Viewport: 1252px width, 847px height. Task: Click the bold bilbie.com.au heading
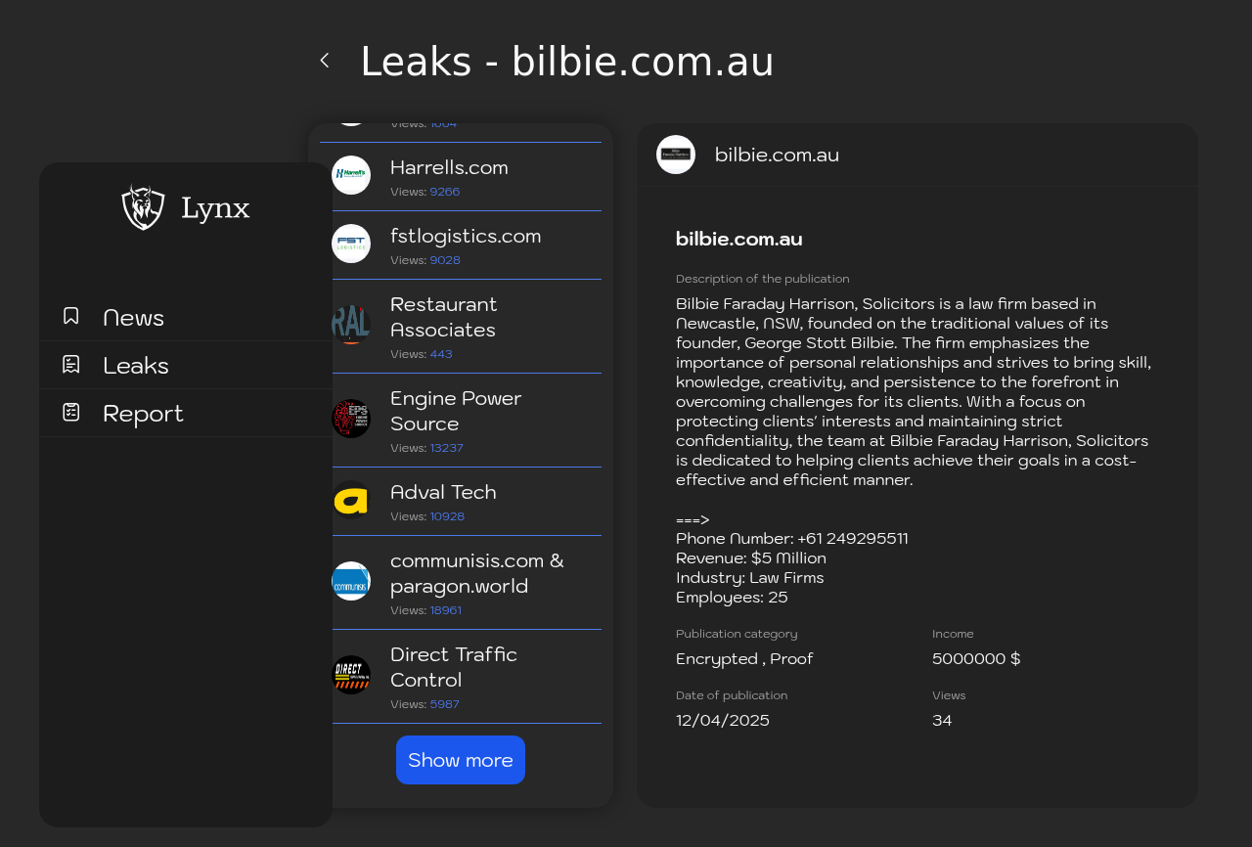(739, 239)
